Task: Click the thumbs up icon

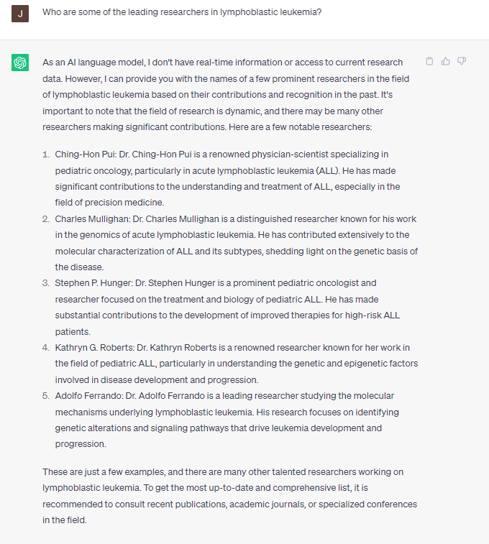Action: [x=446, y=62]
